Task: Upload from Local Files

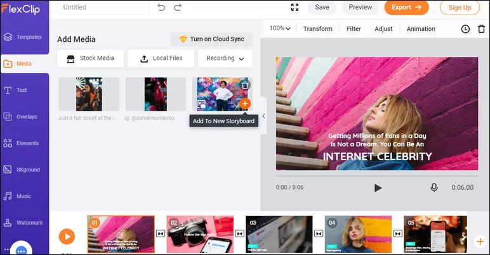Action: 161,58
